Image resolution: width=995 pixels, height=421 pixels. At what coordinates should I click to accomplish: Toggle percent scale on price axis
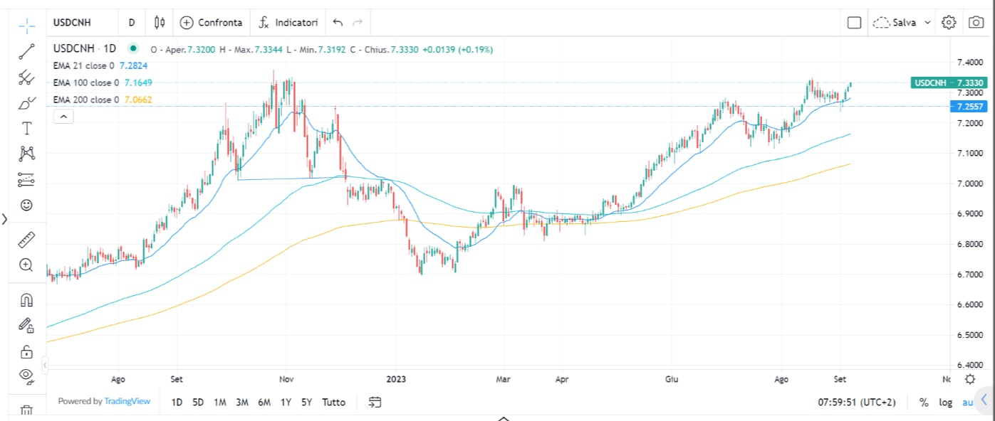click(924, 403)
